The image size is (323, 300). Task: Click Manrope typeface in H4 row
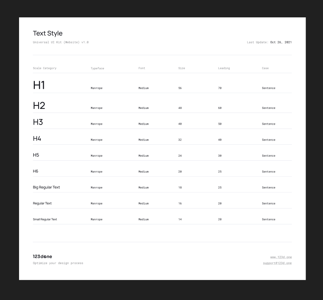pyautogui.click(x=97, y=140)
